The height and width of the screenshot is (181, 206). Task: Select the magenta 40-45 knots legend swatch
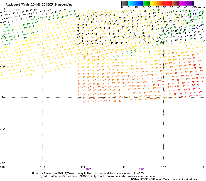(x=183, y=3)
